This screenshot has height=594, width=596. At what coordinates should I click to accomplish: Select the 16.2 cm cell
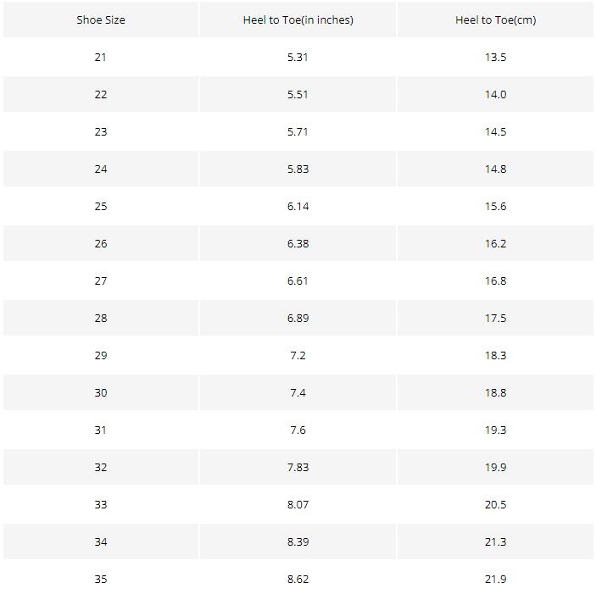[x=495, y=243]
